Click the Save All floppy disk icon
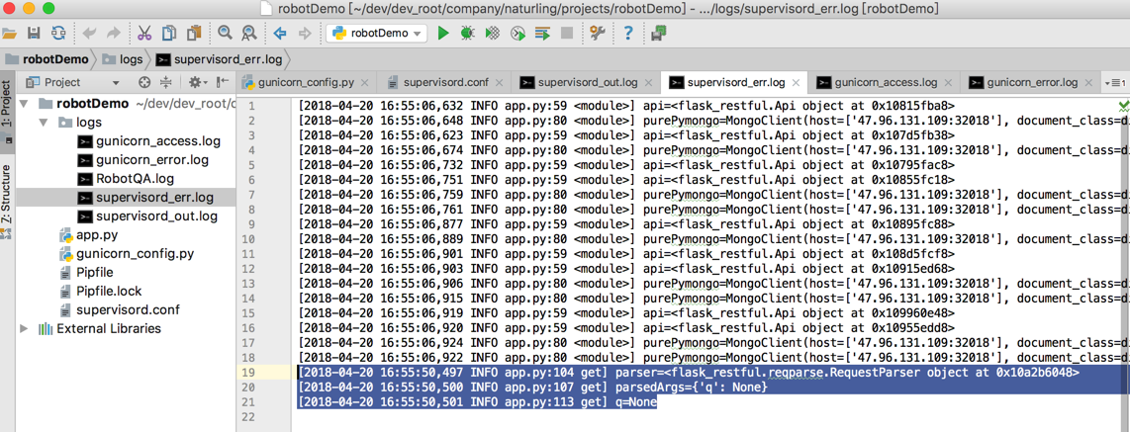Viewport: 1130px width, 432px height. [34, 34]
